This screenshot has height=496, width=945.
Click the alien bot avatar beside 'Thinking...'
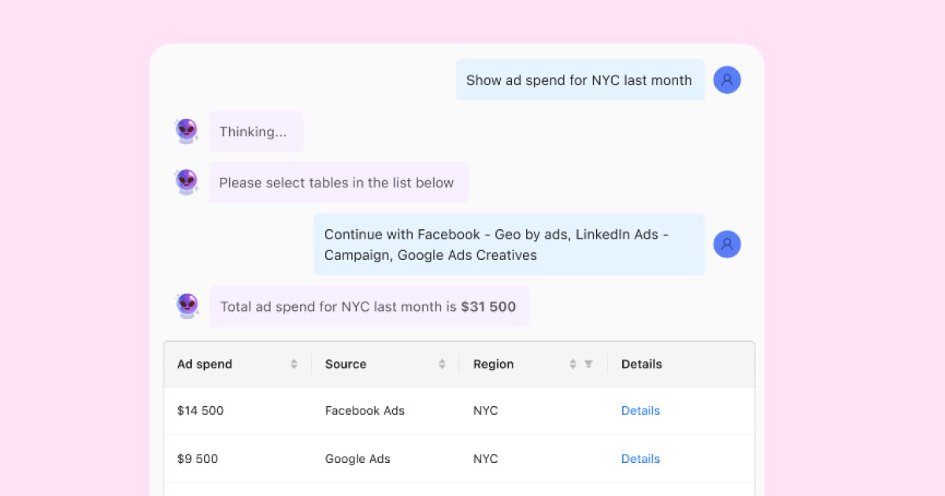(187, 131)
